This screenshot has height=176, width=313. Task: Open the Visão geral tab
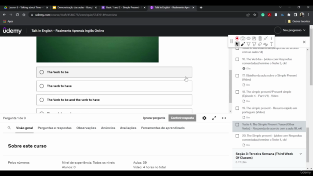click(x=24, y=128)
